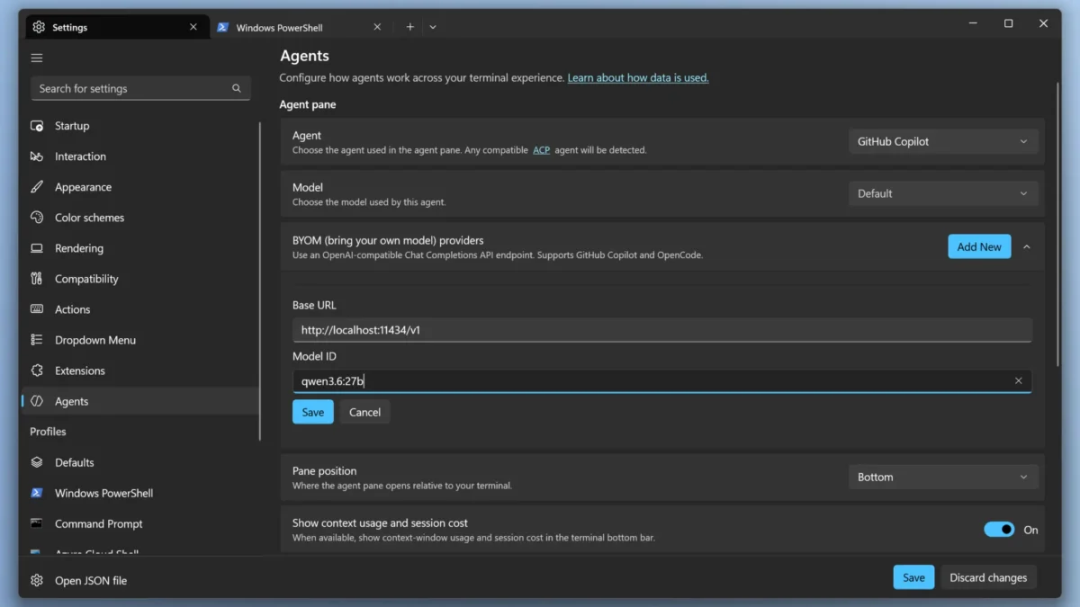Image resolution: width=1080 pixels, height=607 pixels.
Task: Click the Actions keyboard icon
Action: coord(37,309)
